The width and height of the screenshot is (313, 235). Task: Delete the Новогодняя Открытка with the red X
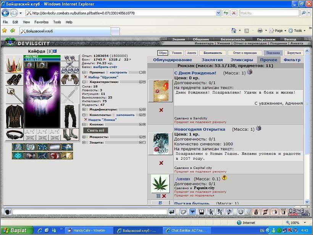[x=161, y=163]
